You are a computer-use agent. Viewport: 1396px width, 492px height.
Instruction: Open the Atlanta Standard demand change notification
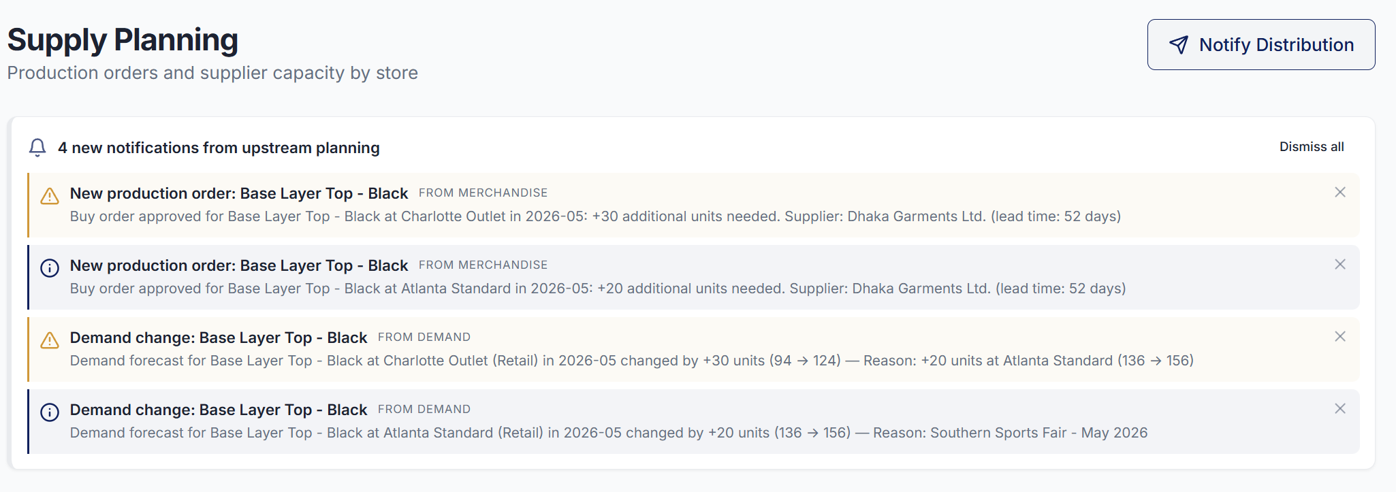218,410
